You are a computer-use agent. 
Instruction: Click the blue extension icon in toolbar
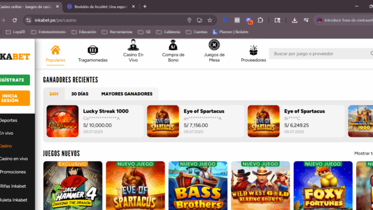pos(226,20)
